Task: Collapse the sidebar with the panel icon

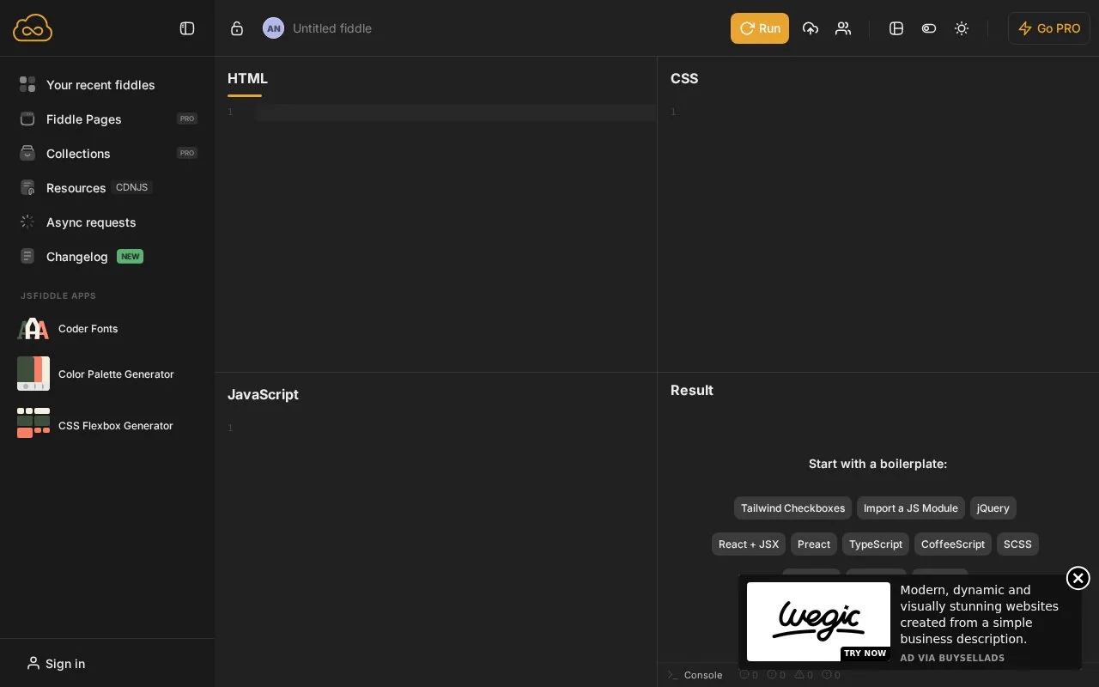Action: click(187, 28)
